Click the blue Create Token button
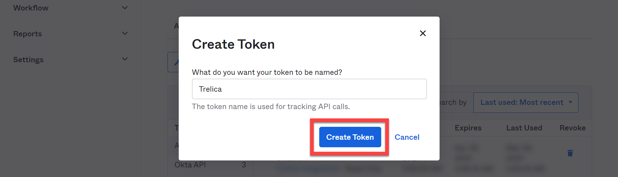This screenshot has height=177, width=618. click(x=350, y=137)
